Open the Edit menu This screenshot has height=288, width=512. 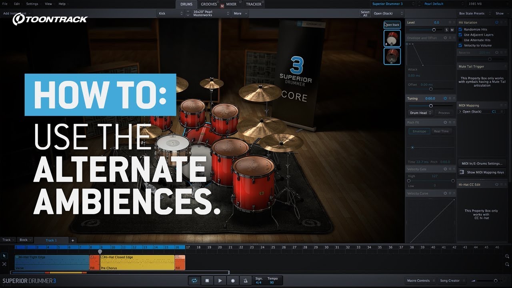tap(17, 4)
